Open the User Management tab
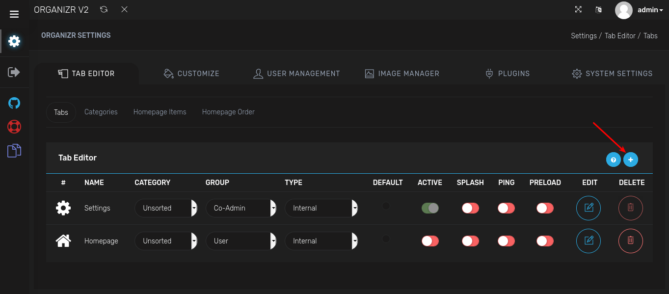 click(296, 74)
